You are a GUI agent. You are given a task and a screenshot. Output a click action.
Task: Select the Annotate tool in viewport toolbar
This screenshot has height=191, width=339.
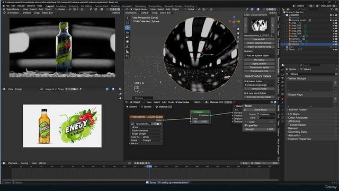tap(127, 47)
